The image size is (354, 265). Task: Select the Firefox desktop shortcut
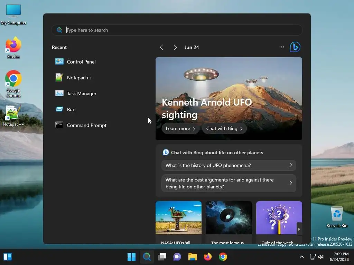click(x=13, y=48)
